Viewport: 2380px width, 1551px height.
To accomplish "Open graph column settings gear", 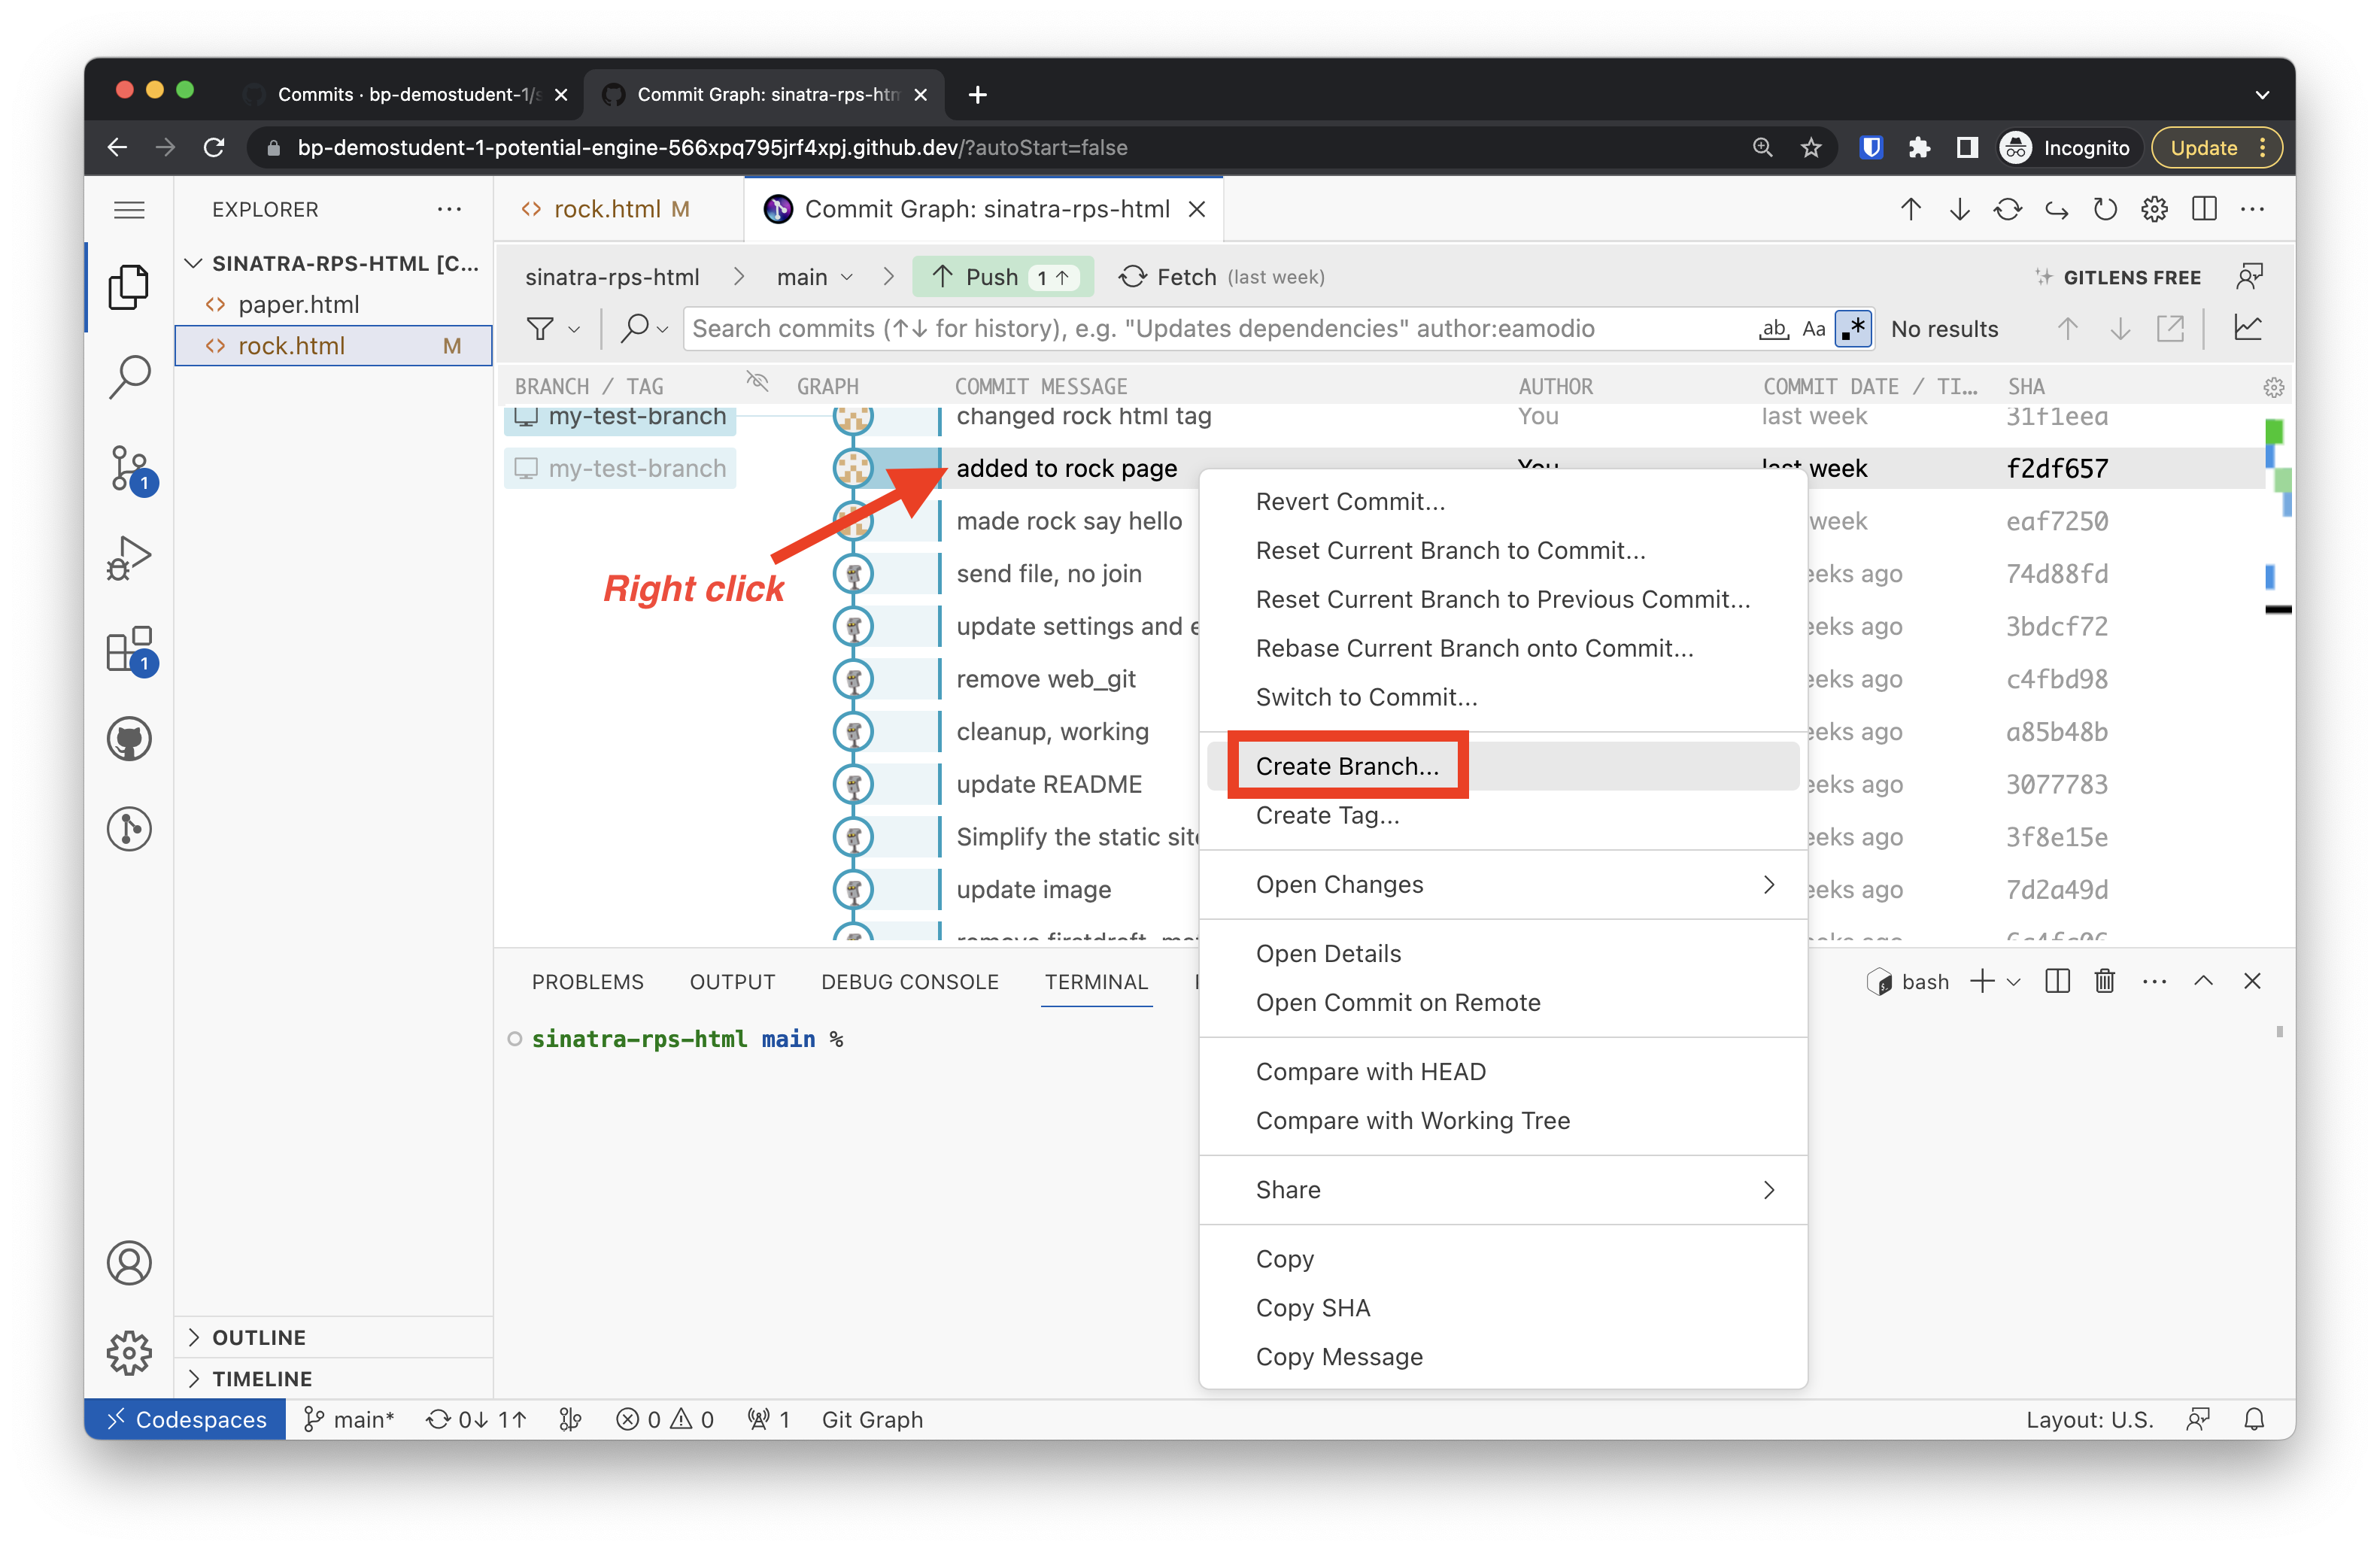I will [2273, 387].
